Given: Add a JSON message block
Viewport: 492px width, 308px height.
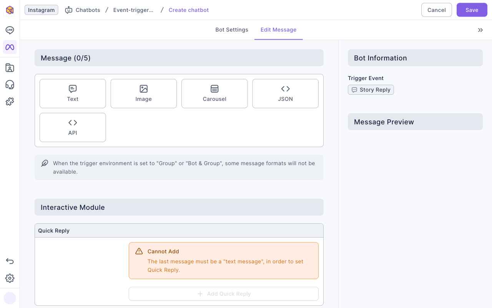Looking at the screenshot, I should click(x=285, y=94).
